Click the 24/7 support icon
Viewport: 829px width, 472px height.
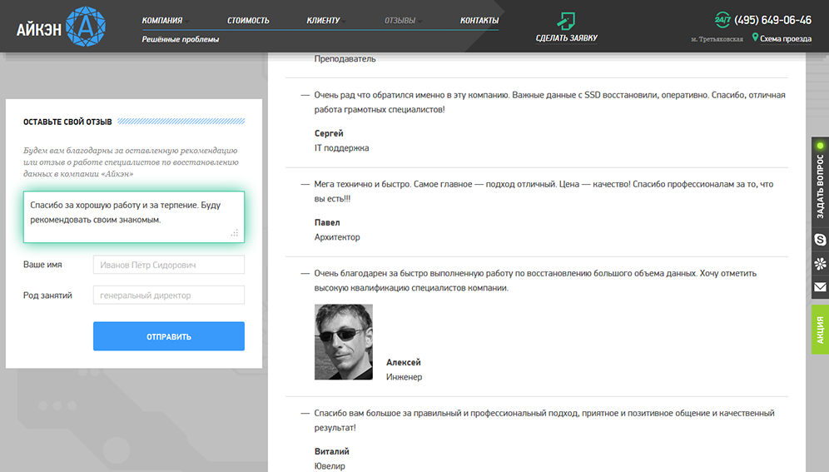pyautogui.click(x=722, y=20)
